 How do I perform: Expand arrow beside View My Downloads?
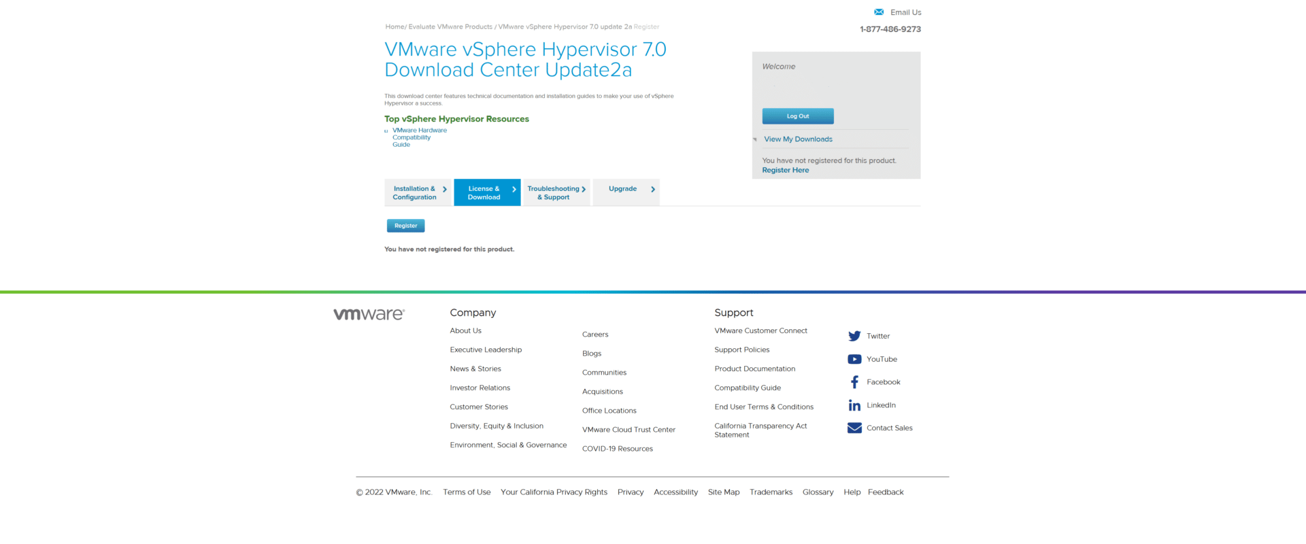755,139
